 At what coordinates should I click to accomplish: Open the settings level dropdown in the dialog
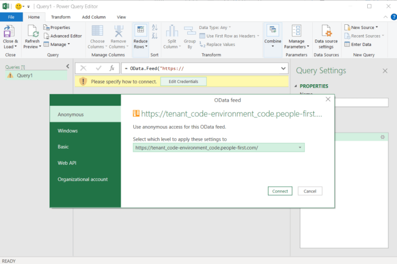[300, 147]
